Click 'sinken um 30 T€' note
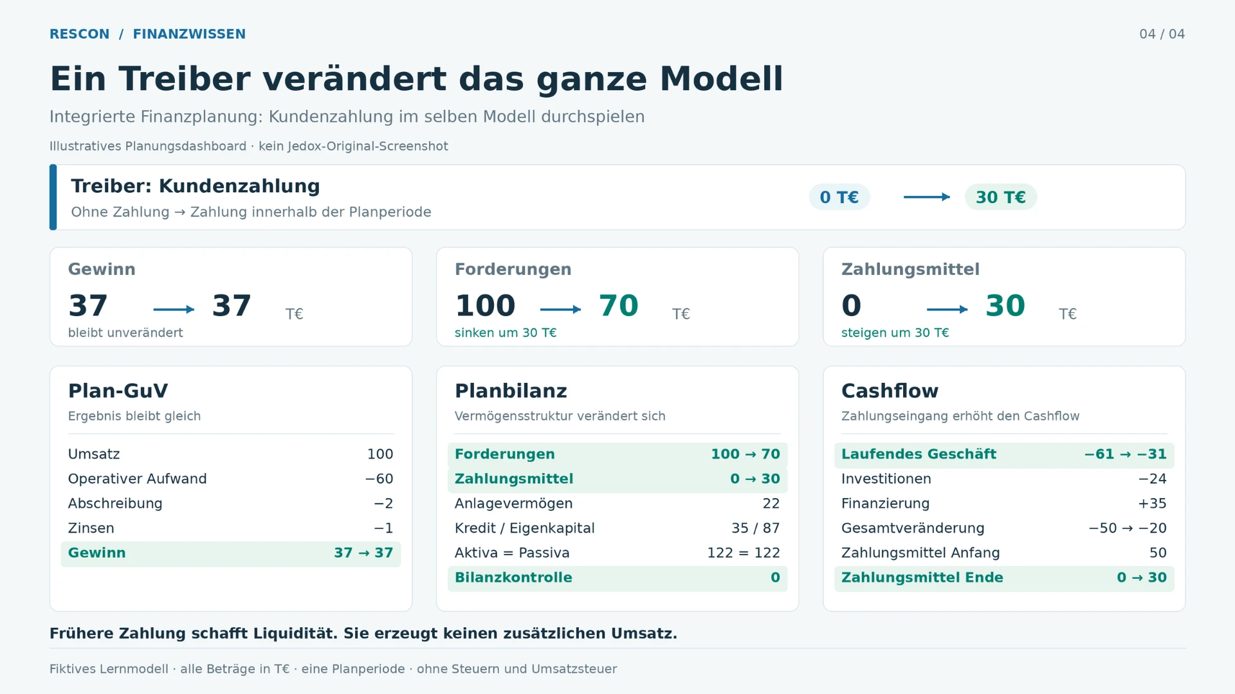 506,333
